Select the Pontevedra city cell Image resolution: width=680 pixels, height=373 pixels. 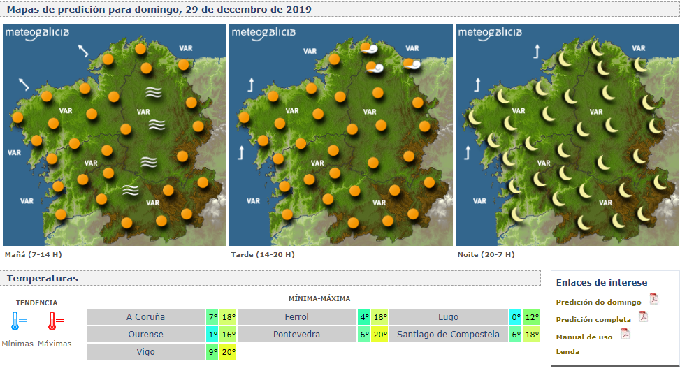(296, 335)
